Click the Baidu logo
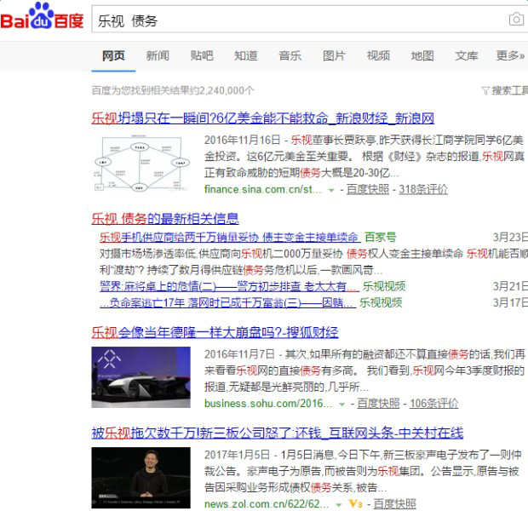The height and width of the screenshot is (511, 528). (42, 16)
